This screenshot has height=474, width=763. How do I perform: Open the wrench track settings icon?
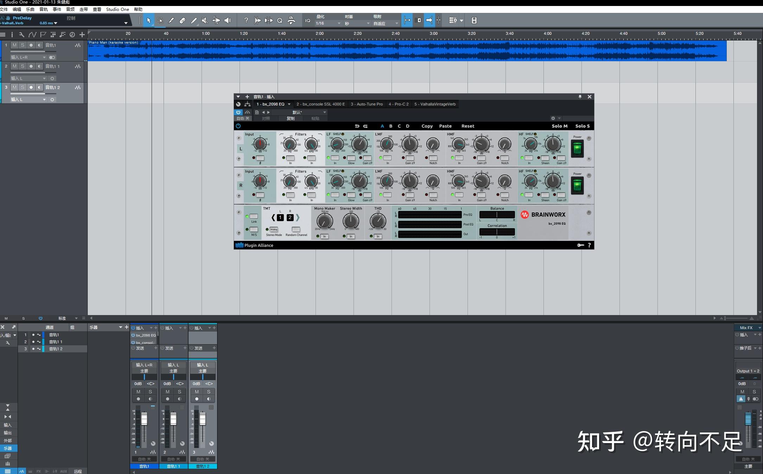coord(21,34)
